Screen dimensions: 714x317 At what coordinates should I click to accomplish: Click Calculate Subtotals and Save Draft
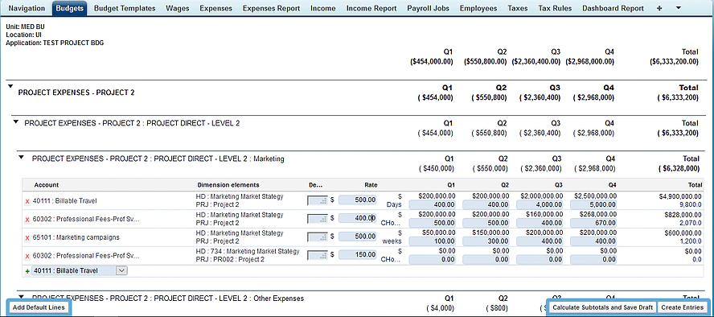[x=602, y=307]
